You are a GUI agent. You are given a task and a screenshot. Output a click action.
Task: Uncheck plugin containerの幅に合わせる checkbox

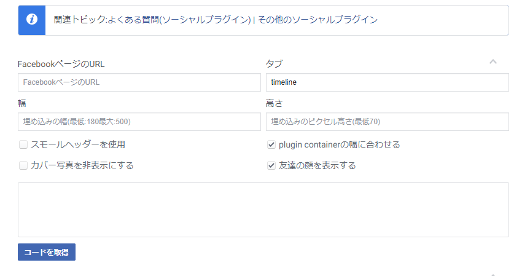click(271, 144)
